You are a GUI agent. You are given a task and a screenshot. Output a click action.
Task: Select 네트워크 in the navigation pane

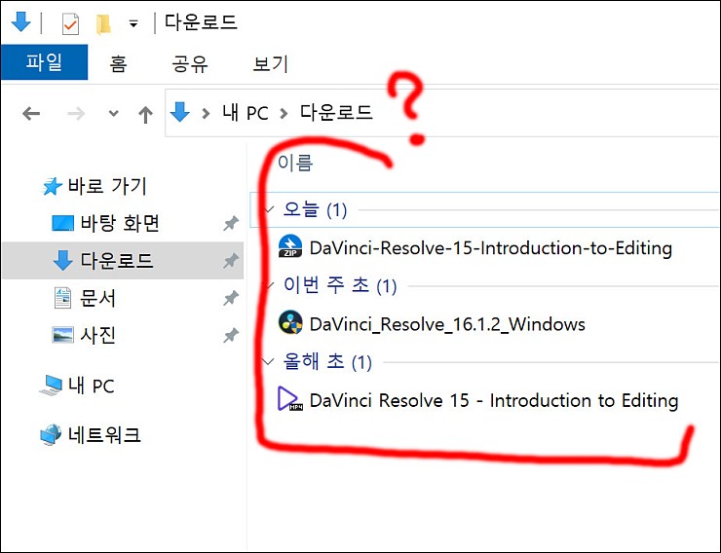[104, 435]
